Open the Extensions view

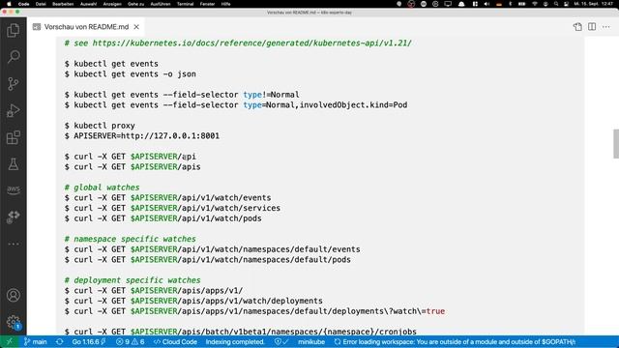(x=13, y=137)
